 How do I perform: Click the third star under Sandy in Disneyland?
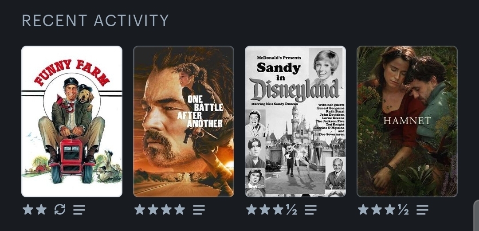278,210
